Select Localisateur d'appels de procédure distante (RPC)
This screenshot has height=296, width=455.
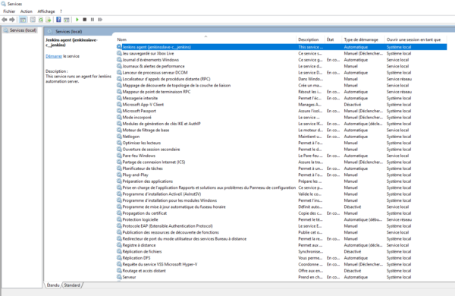tap(281, 79)
